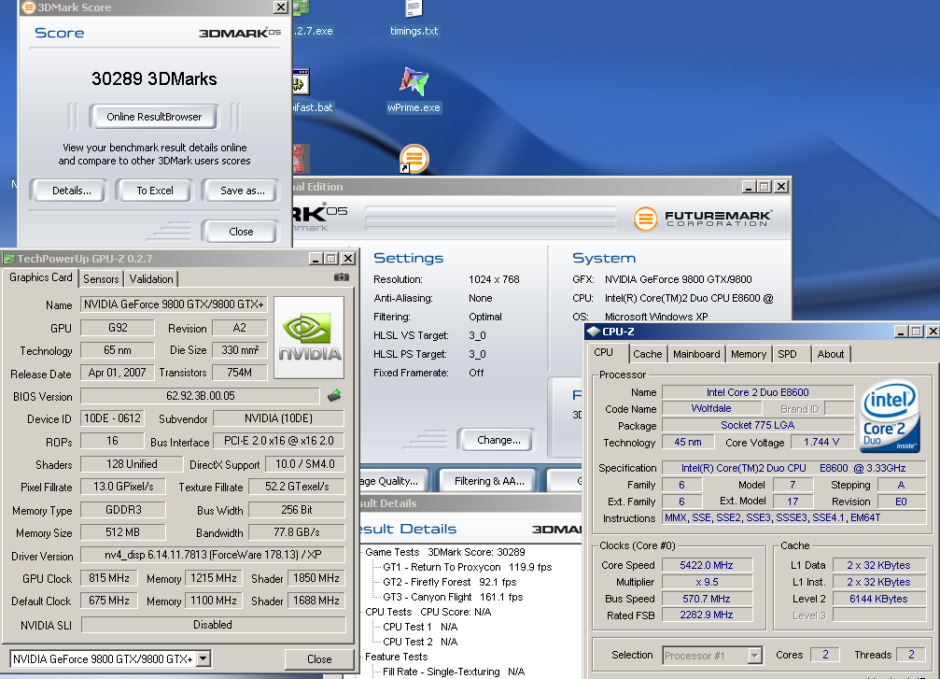This screenshot has height=679, width=940.
Task: Select GT2 - Firefly Forest result
Action: (450, 582)
